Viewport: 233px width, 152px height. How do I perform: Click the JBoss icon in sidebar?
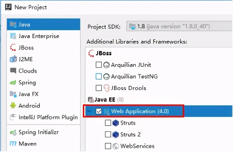[x=13, y=47]
